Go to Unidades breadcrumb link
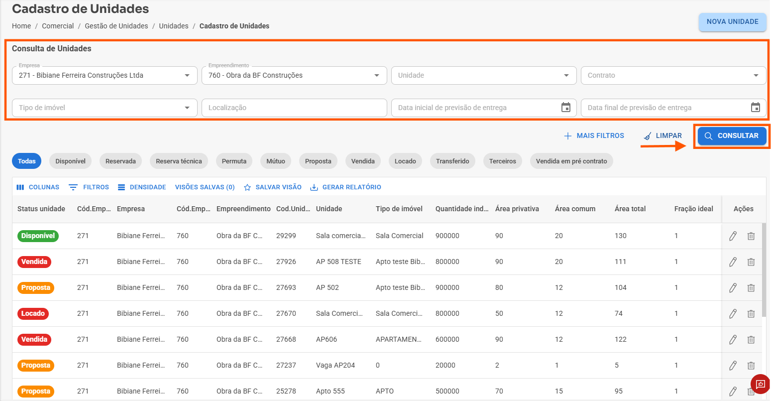 tap(174, 26)
